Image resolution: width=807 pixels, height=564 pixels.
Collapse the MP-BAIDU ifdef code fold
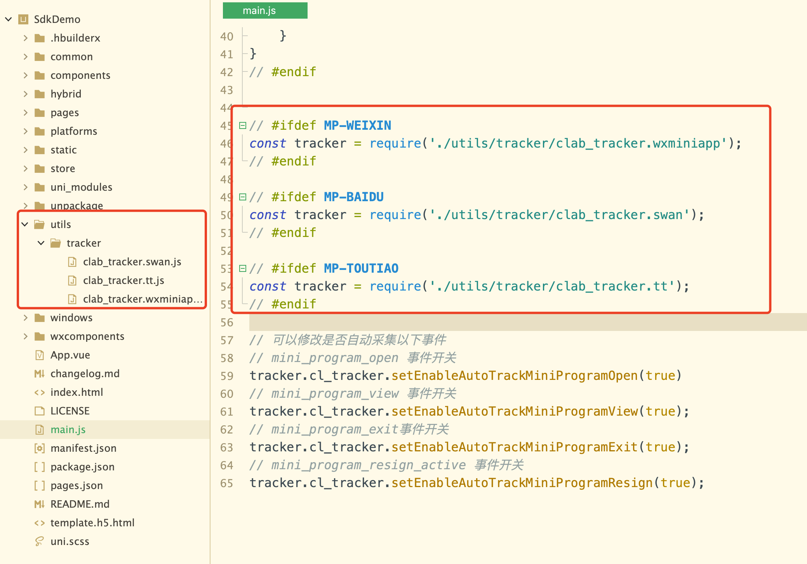(x=243, y=197)
